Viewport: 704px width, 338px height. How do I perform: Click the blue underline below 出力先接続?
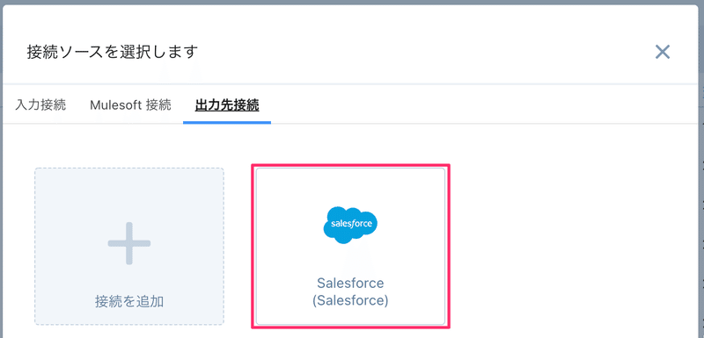click(227, 122)
